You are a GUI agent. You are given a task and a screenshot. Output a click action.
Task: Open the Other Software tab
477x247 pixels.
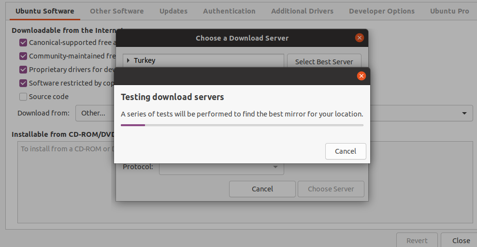pyautogui.click(x=117, y=11)
